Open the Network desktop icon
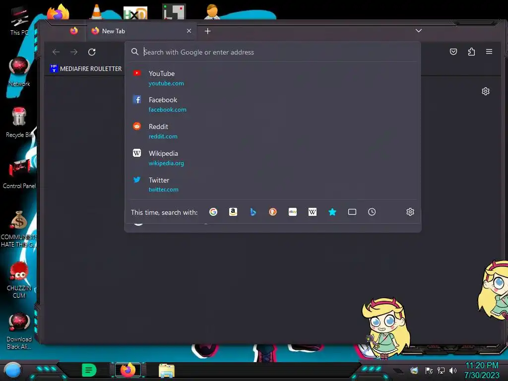Screen dimensions: 508x381 [19, 71]
